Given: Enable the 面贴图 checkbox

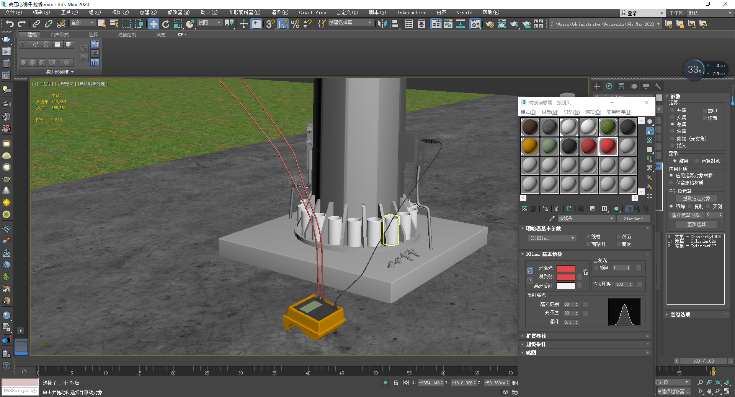Looking at the screenshot, I should click(588, 244).
